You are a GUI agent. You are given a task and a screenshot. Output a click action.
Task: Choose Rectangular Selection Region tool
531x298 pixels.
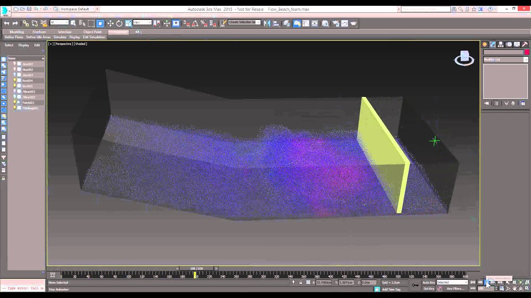point(91,24)
